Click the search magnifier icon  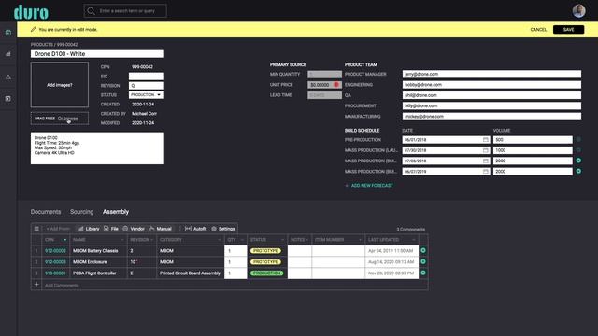[x=91, y=11]
